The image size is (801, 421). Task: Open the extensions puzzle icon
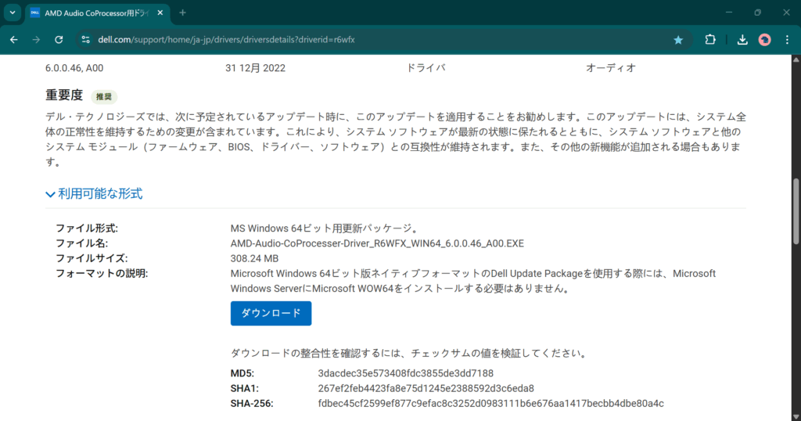(710, 40)
